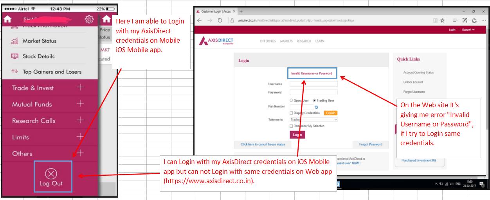This screenshot has height=200, width=490.
Task: Click in the Password input field
Action: [x=313, y=92]
